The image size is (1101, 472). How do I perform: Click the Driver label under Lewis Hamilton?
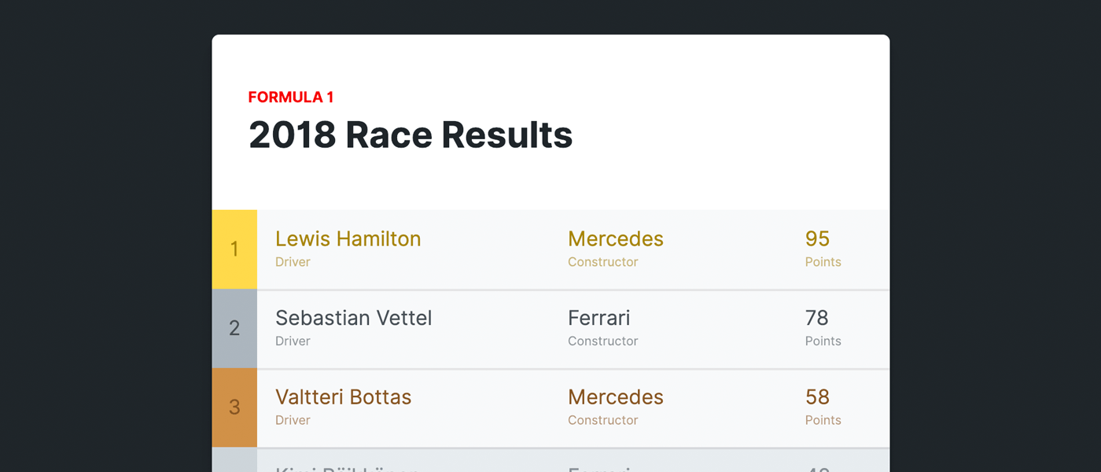click(293, 262)
